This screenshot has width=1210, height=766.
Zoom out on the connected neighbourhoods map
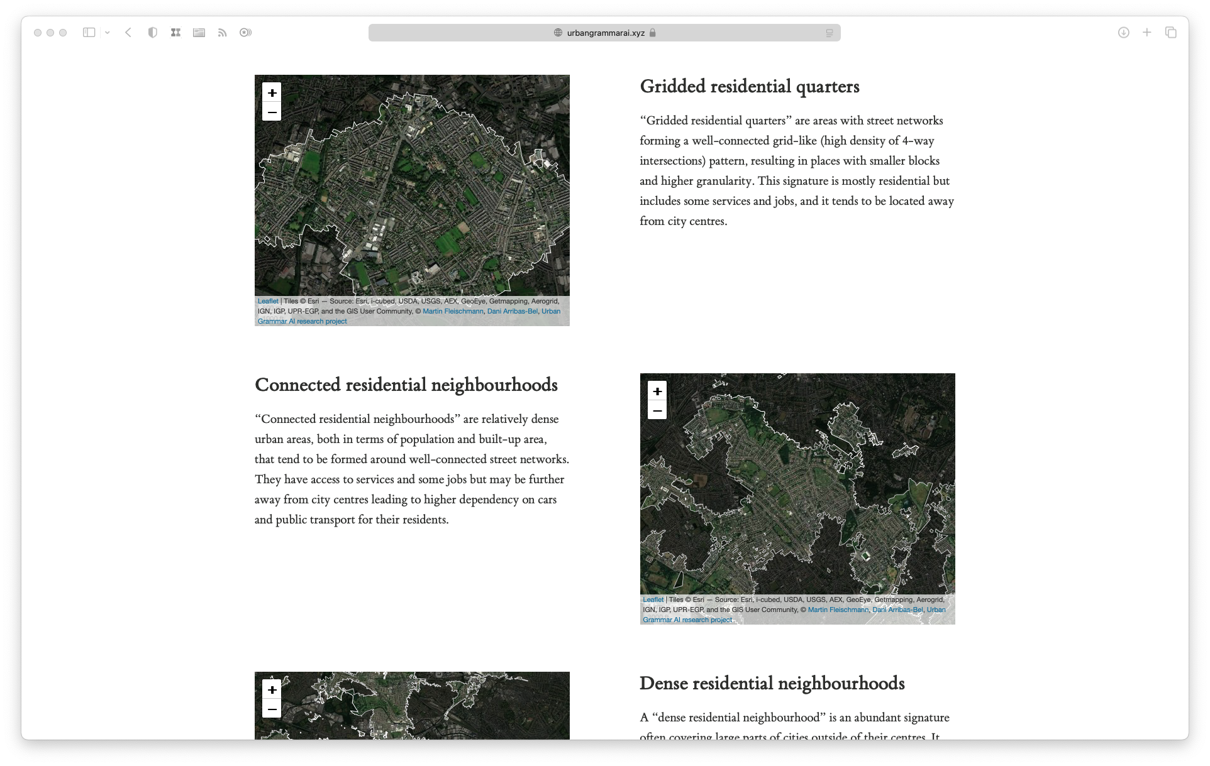pyautogui.click(x=657, y=410)
